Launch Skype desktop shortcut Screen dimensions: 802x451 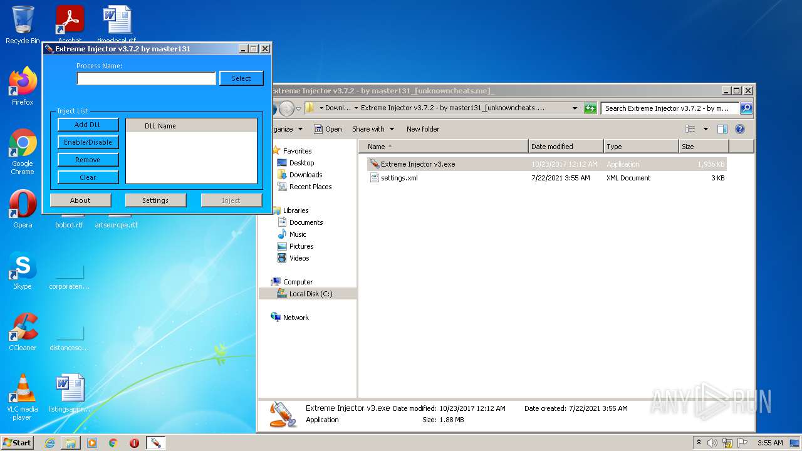23,271
